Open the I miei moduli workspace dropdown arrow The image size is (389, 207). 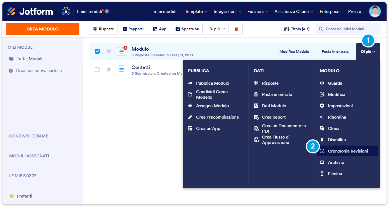coord(107,11)
